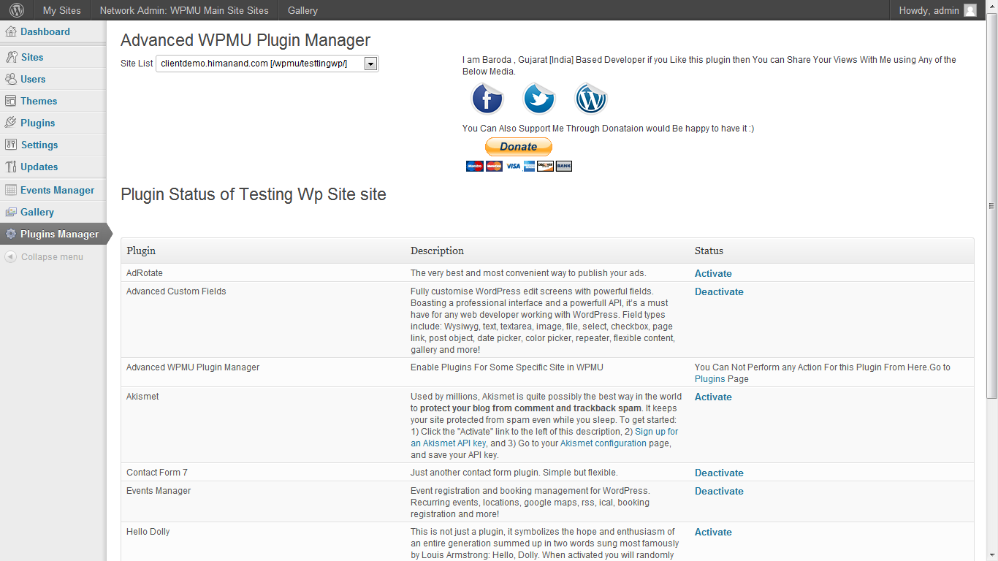Deactivate the Advanced Custom Fields plugin

click(719, 291)
